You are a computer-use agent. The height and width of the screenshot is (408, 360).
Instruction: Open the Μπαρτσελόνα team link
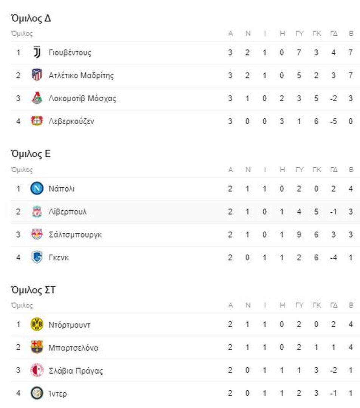click(73, 348)
